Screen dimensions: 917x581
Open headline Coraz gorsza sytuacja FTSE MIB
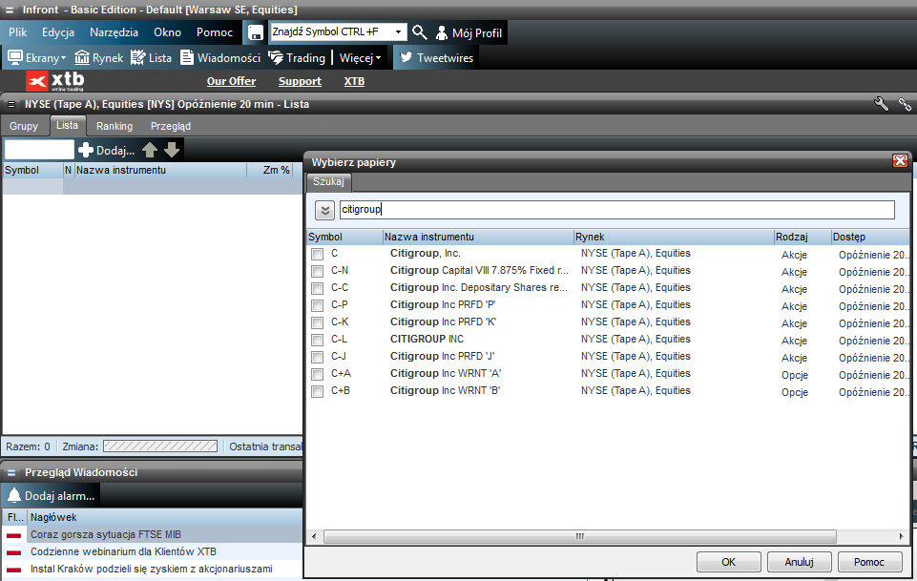106,534
